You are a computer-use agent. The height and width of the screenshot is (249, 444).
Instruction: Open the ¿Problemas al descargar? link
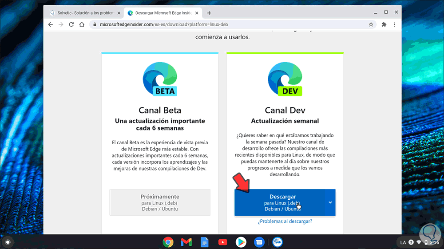285,221
